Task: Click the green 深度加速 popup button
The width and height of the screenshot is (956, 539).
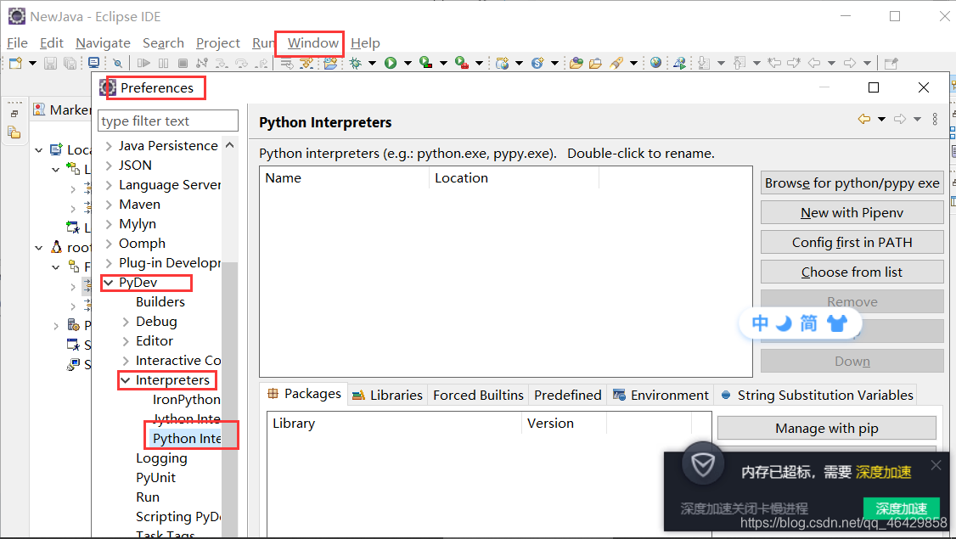Action: [x=901, y=508]
